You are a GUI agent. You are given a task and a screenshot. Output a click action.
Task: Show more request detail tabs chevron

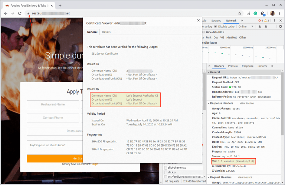pyautogui.click(x=272, y=66)
